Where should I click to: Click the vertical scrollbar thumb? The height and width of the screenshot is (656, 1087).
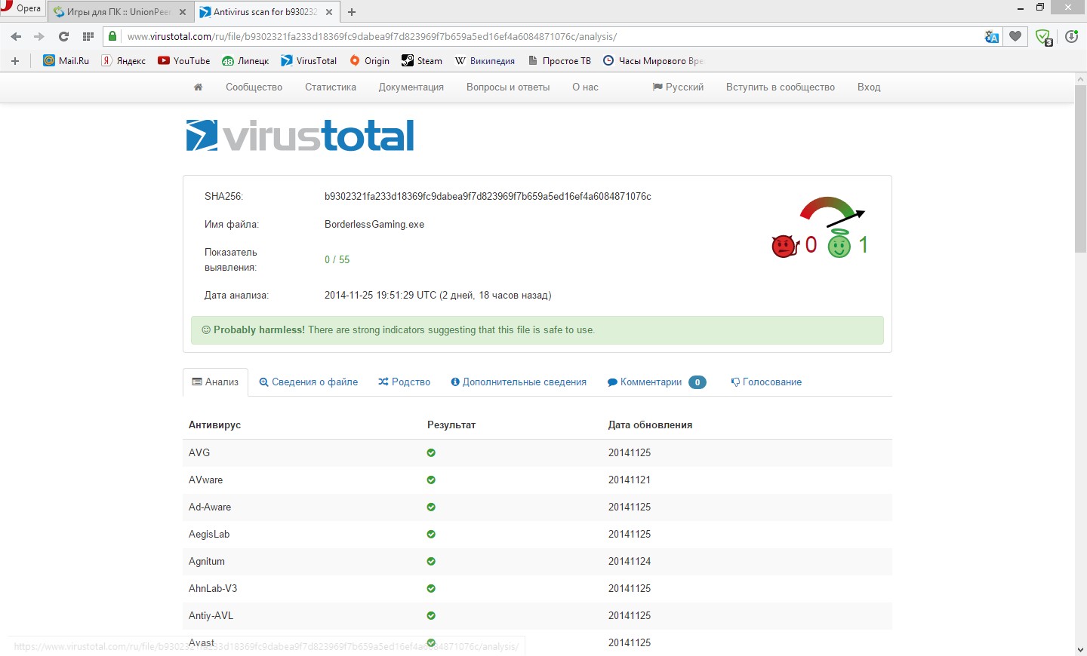coord(1080,168)
